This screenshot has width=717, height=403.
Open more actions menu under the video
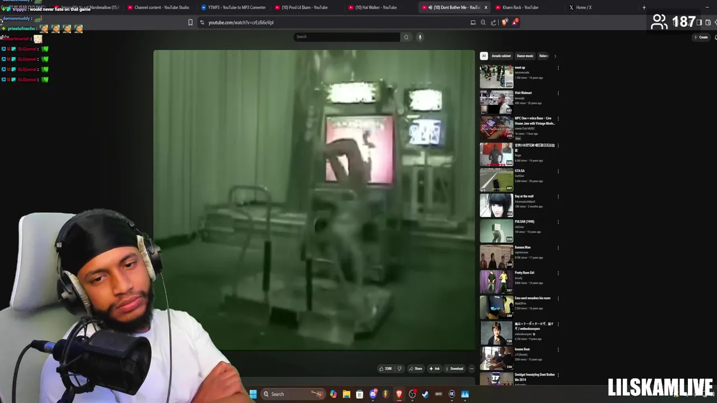471,368
